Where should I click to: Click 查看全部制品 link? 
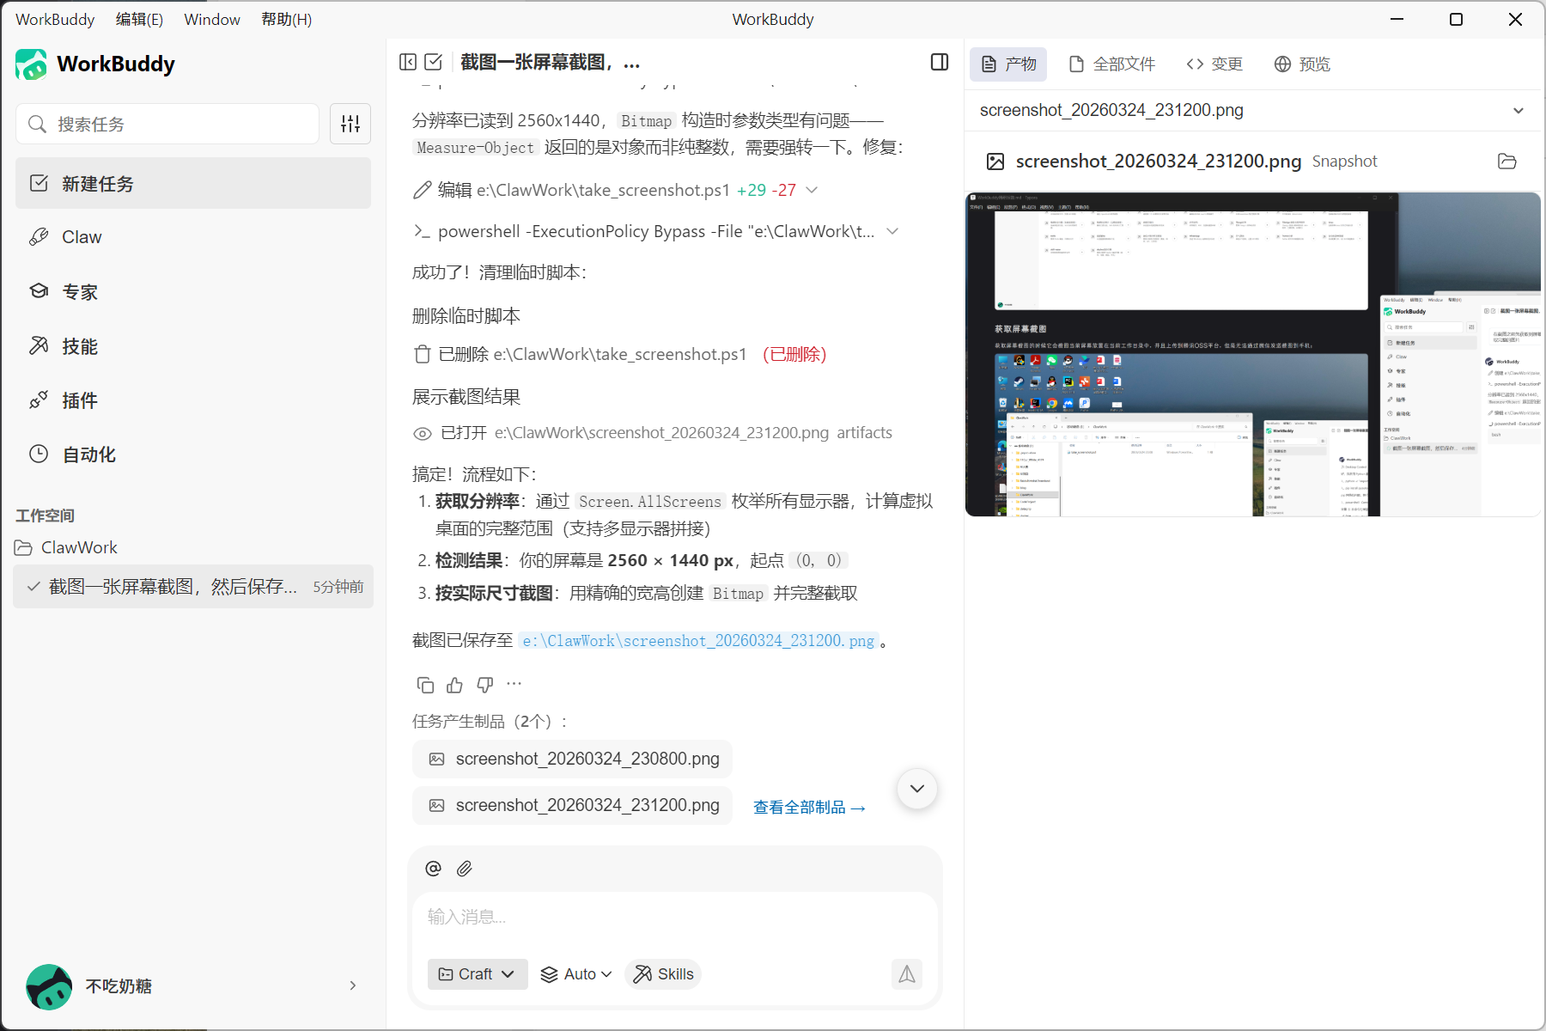pos(809,807)
